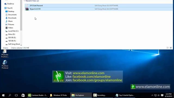174x98 pixels.
Task: Select the 2013 Eset Pasward file
Action: 98,5
